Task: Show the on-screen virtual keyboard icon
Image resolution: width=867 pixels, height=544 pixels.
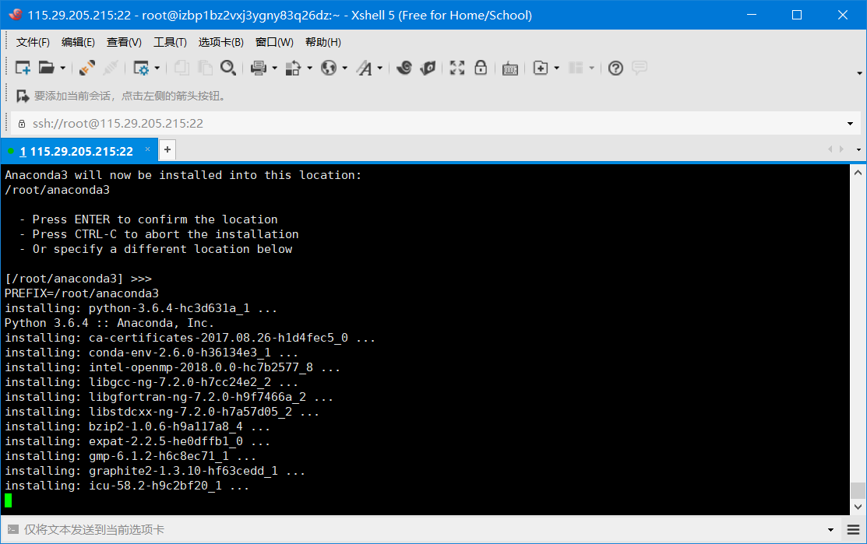Action: pyautogui.click(x=509, y=68)
